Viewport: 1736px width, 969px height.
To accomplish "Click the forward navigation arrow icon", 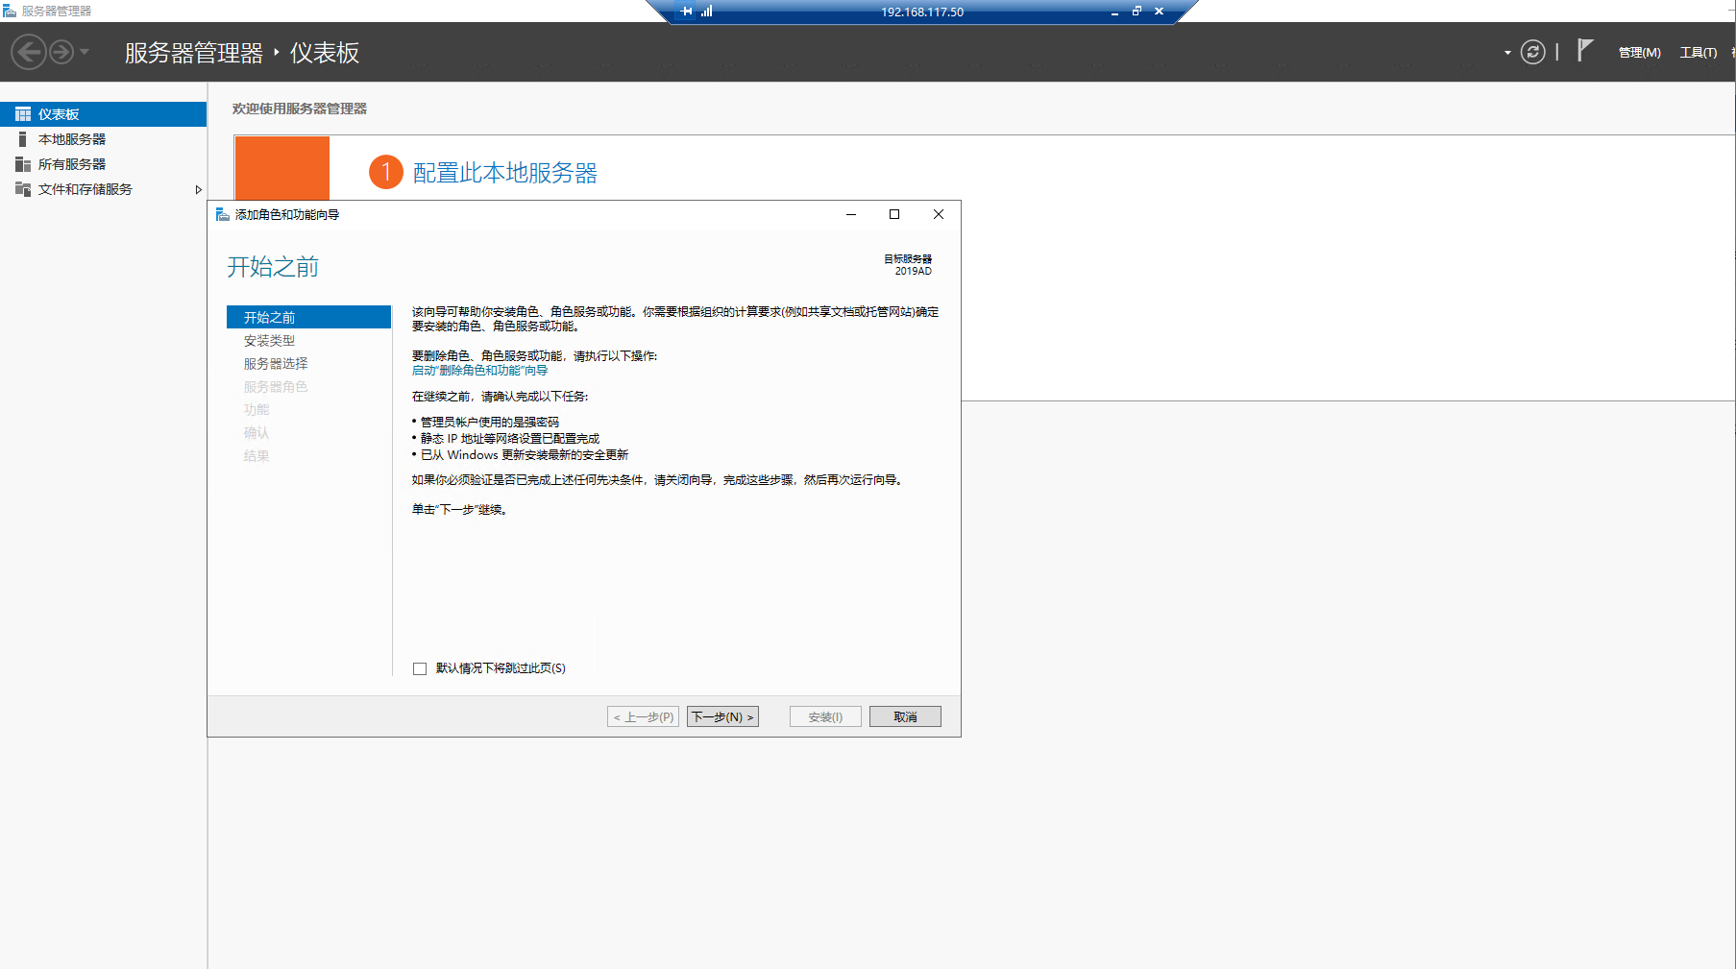I will point(61,52).
